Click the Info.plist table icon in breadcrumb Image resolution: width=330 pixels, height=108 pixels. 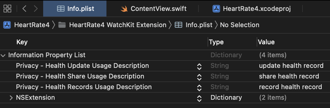[179, 25]
